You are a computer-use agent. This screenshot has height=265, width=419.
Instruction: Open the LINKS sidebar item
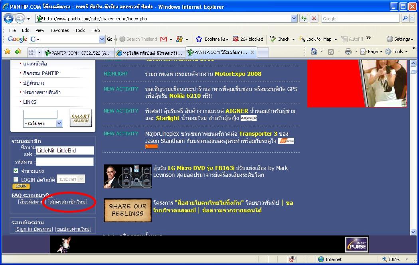pyautogui.click(x=30, y=102)
